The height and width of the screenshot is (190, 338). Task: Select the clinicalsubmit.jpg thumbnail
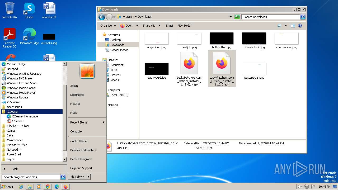254,41
